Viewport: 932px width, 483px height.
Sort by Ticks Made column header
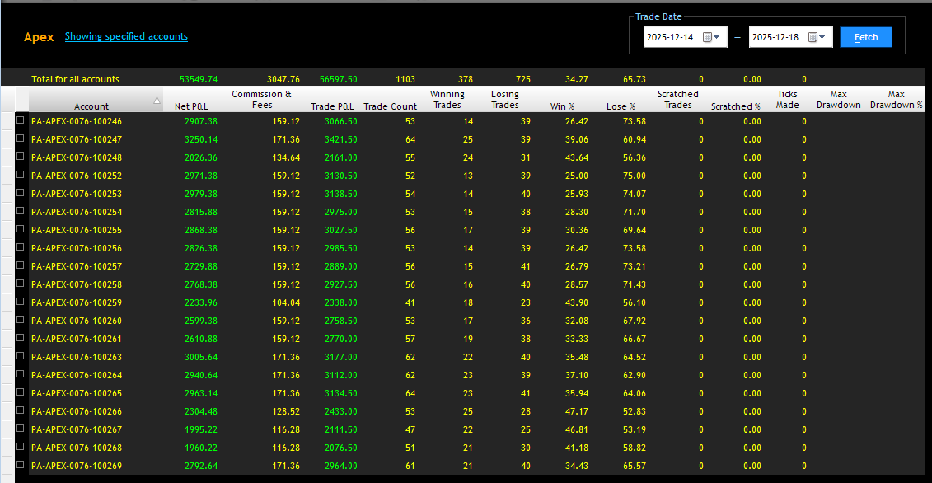click(x=788, y=100)
